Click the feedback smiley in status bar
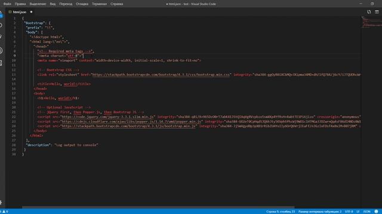 (x=377, y=212)
